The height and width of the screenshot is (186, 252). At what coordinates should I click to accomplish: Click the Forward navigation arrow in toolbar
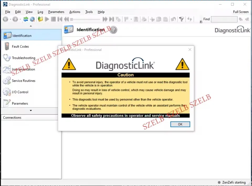(x=15, y=19)
